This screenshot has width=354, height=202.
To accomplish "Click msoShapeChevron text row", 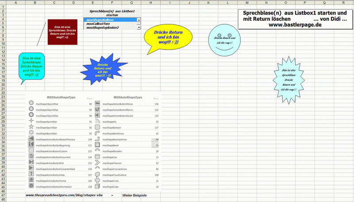I will (x=112, y=163).
